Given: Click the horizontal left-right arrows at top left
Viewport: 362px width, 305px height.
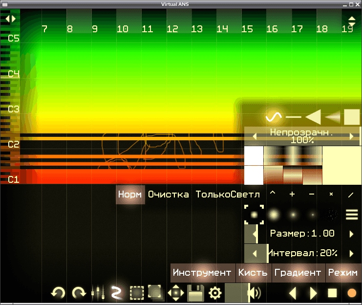Looking at the screenshot, I should click(10, 19).
